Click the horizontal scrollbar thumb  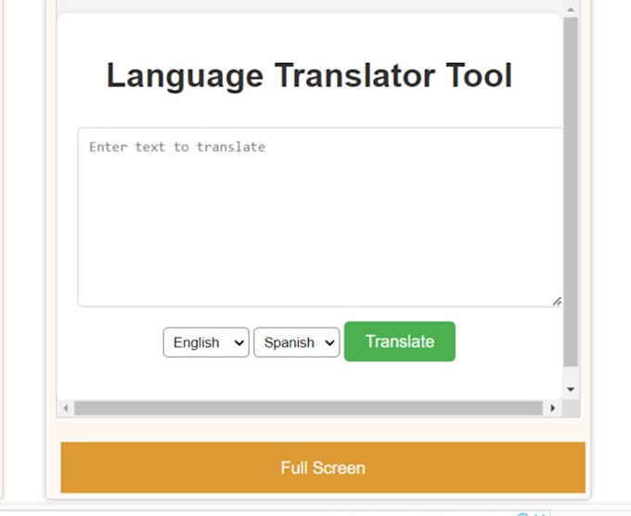tap(308, 408)
